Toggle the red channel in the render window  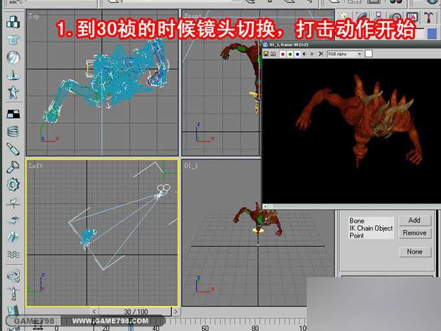(x=283, y=54)
